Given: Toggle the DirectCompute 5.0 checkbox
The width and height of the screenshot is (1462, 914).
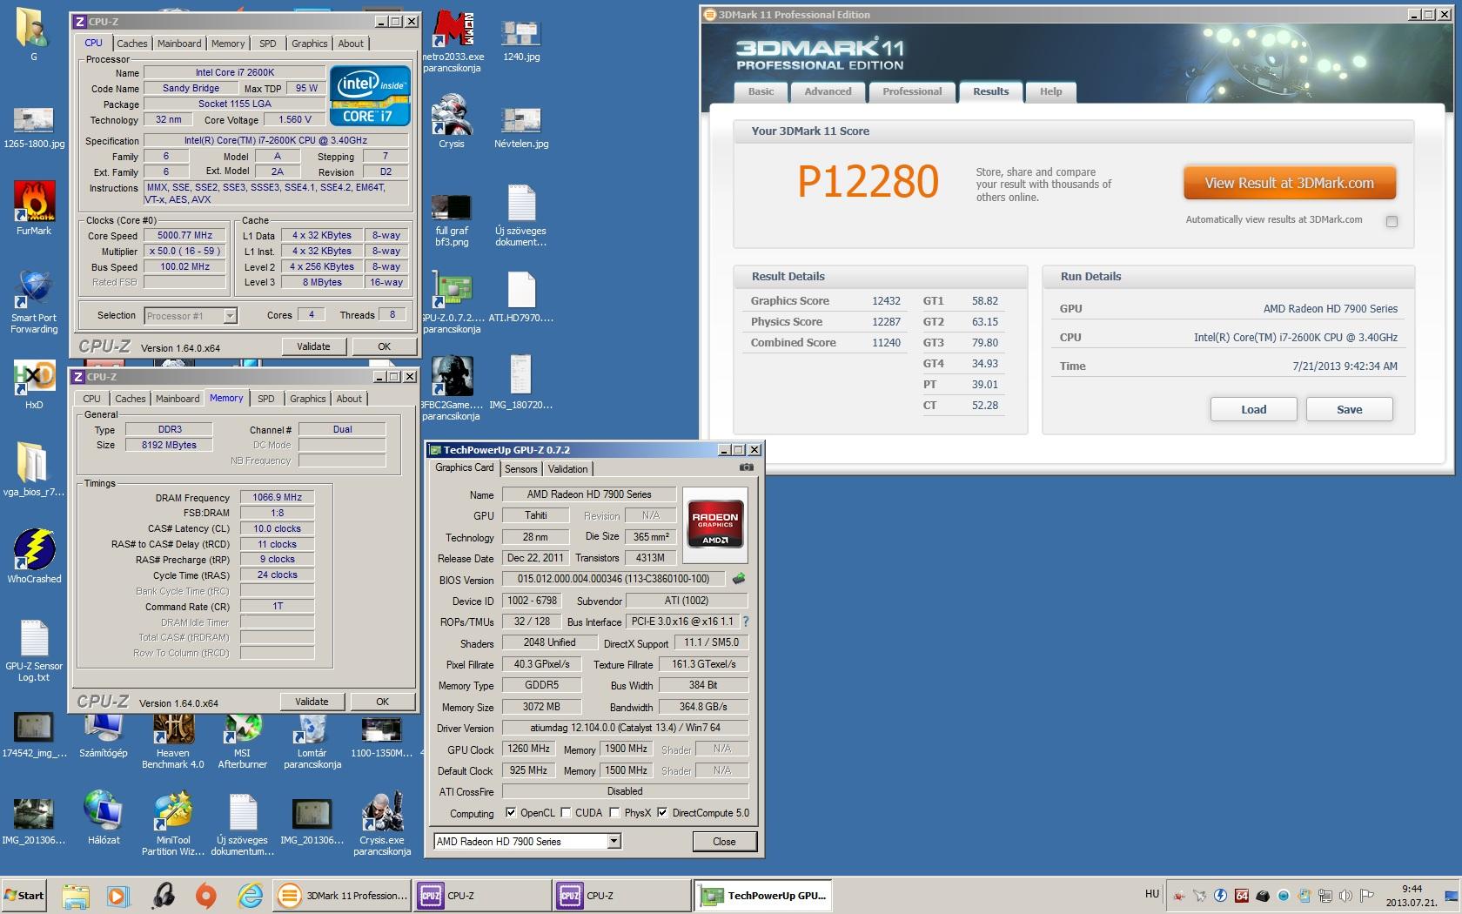Looking at the screenshot, I should tap(662, 812).
